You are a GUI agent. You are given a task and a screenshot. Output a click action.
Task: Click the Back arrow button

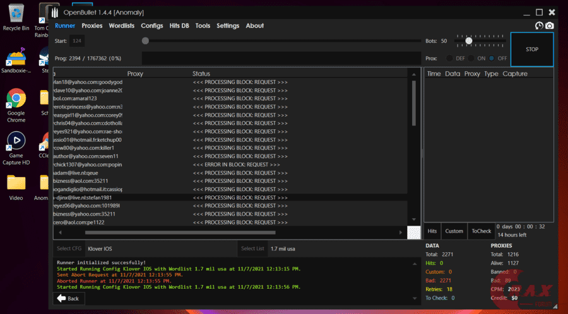pyautogui.click(x=69, y=298)
